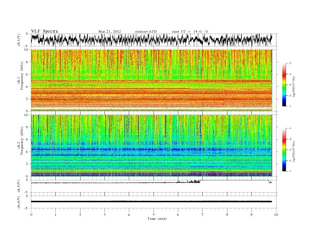Click the "-7" tick on ch.1 colorbar
The width and height of the screenshot is (311, 241).
(x=289, y=106)
